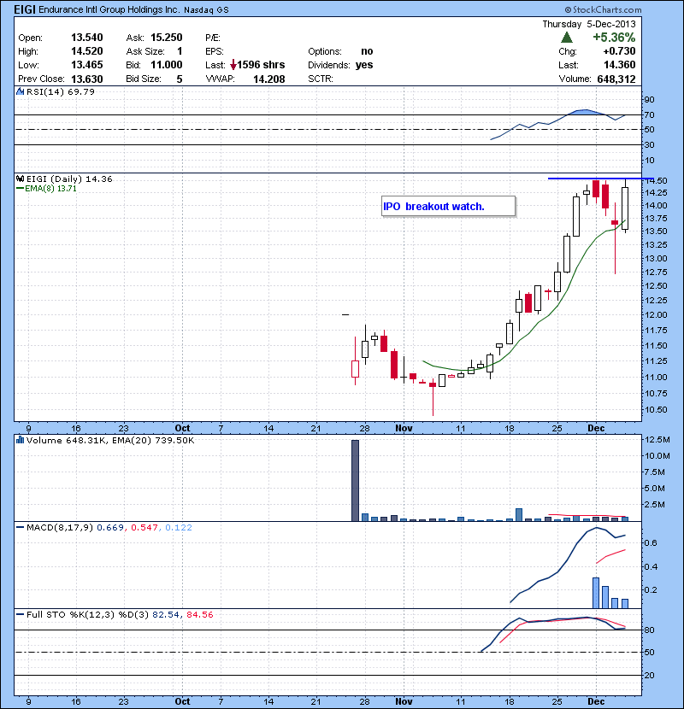Image resolution: width=684 pixels, height=709 pixels.
Task: Click the blue 14.50 resistance line
Action: point(600,179)
